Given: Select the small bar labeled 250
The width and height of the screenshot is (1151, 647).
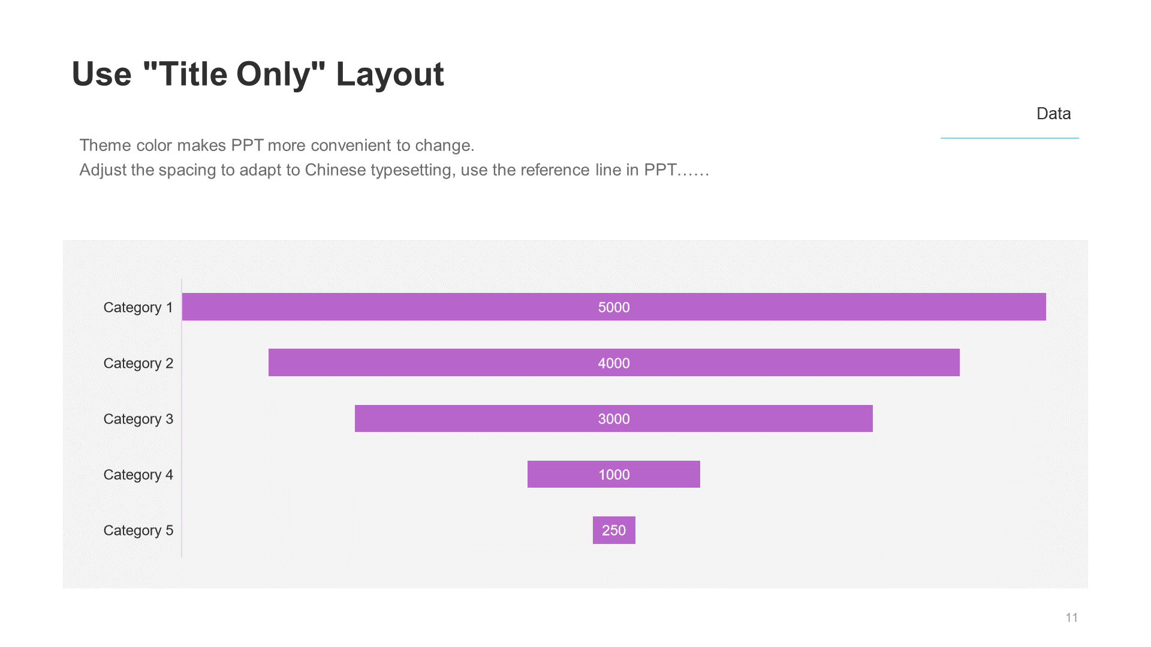Looking at the screenshot, I should point(614,530).
